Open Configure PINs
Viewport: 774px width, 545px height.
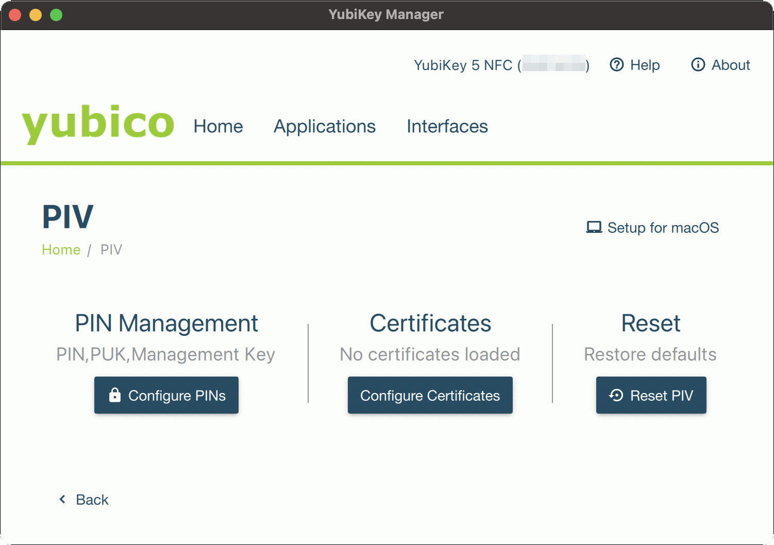pyautogui.click(x=166, y=395)
